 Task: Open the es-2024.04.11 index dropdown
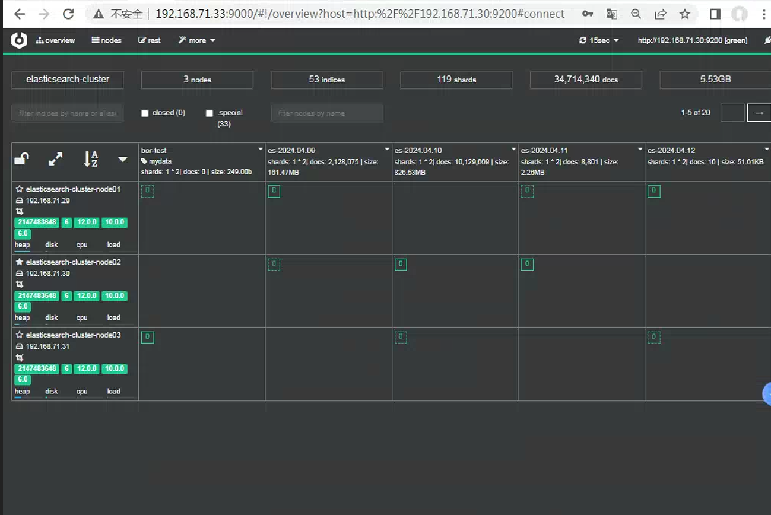point(640,149)
